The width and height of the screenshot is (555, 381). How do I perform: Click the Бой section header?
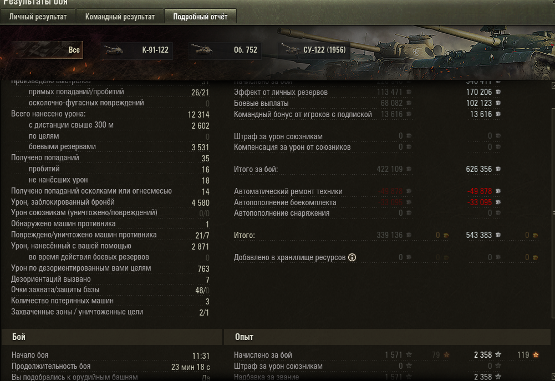point(112,337)
